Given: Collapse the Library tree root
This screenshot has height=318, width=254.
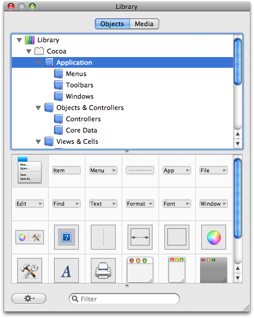Looking at the screenshot, I should 19,40.
